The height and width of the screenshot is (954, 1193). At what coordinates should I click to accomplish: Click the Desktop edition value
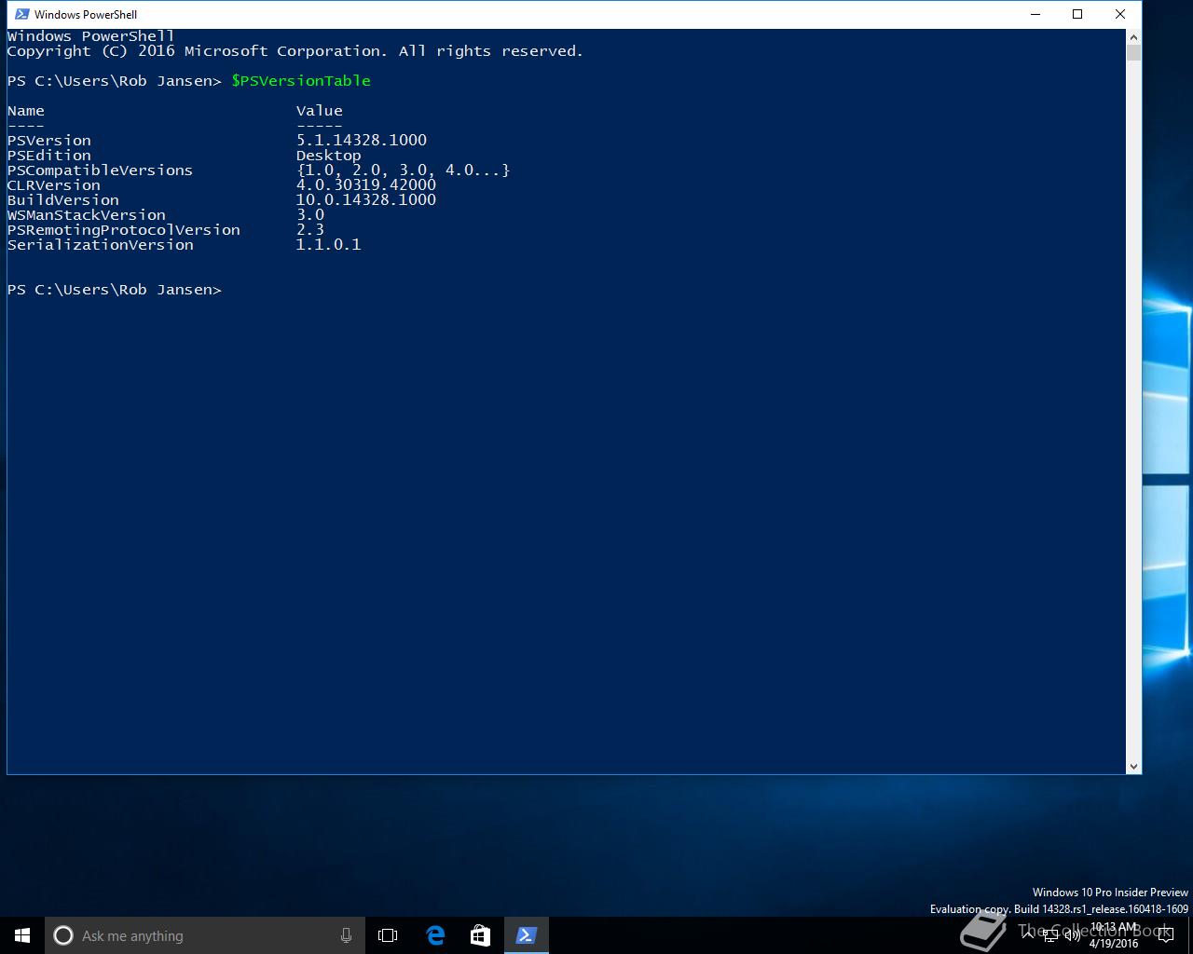point(329,156)
